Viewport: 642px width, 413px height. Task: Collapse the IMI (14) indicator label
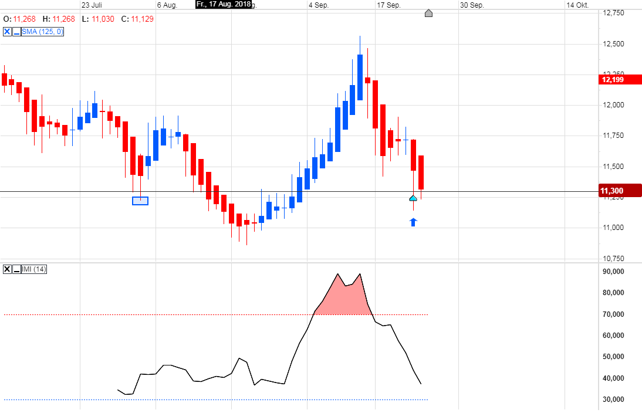[x=16, y=270]
